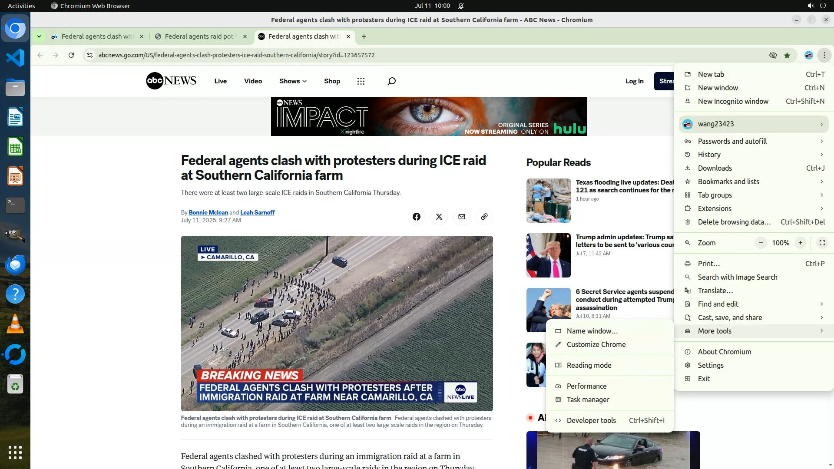Increase zoom with the plus button
The width and height of the screenshot is (834, 469).
coord(800,243)
